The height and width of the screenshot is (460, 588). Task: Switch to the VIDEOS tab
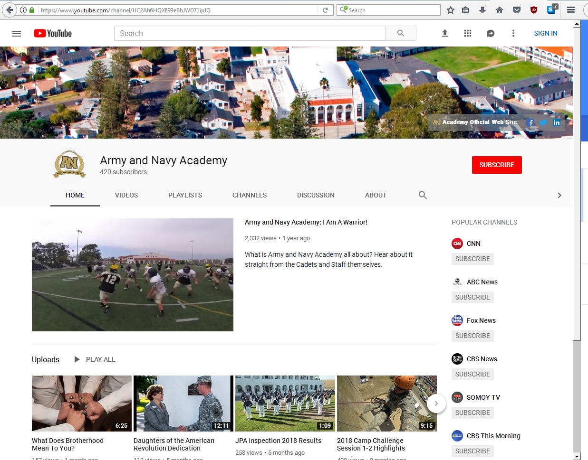coord(126,195)
